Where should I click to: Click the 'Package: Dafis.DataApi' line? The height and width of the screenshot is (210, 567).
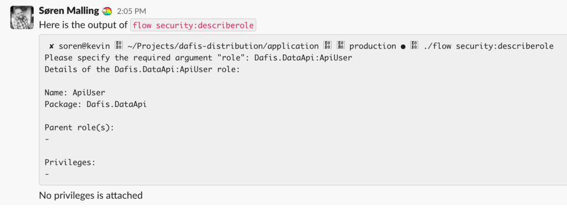[96, 104]
